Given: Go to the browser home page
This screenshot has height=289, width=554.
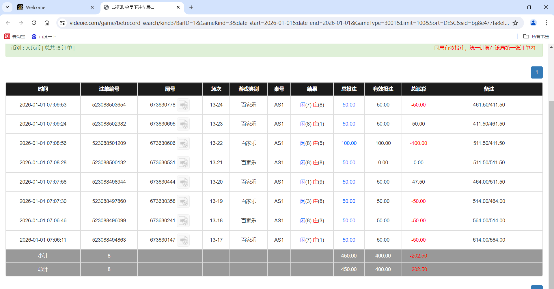Looking at the screenshot, I should 47,23.
